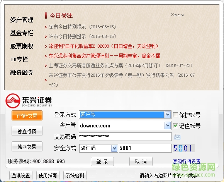Refresh the 5801 captcha image

click(184, 148)
